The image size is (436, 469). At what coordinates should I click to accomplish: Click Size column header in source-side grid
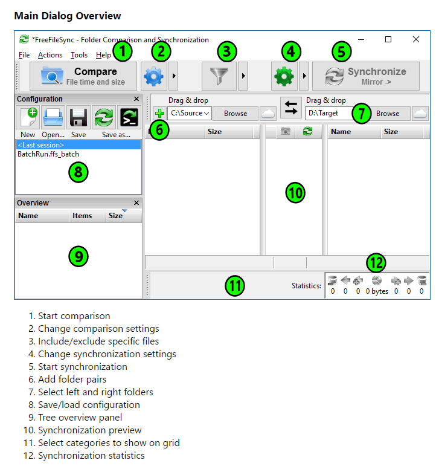point(229,132)
